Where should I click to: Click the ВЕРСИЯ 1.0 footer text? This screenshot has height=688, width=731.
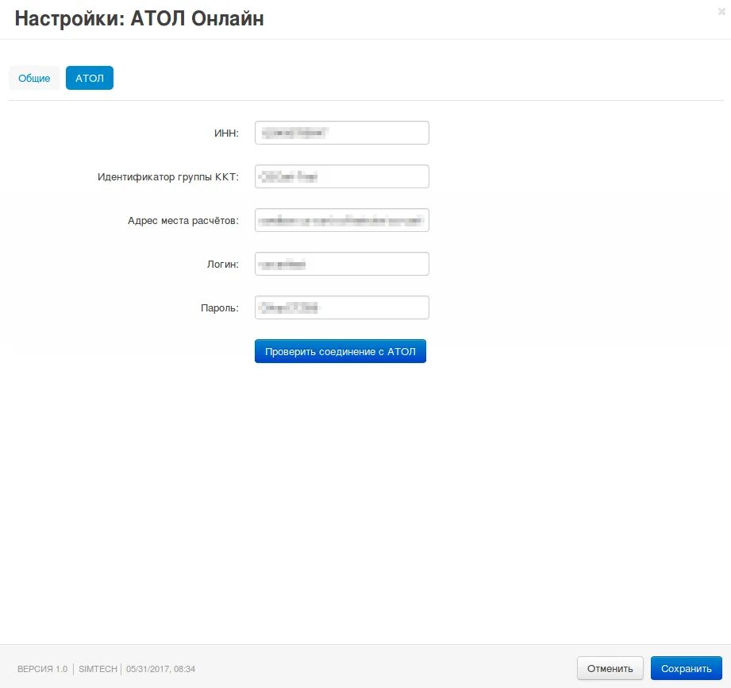click(42, 669)
